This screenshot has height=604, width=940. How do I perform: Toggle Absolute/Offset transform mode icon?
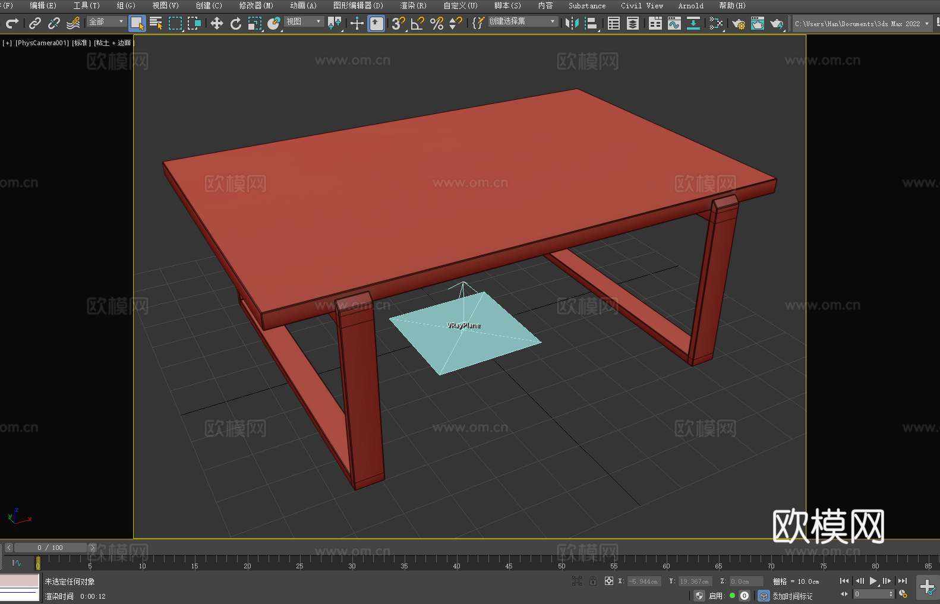coord(609,581)
